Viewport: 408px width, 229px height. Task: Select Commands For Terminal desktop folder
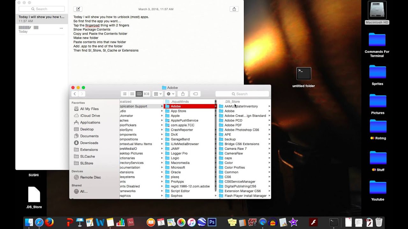[377, 45]
